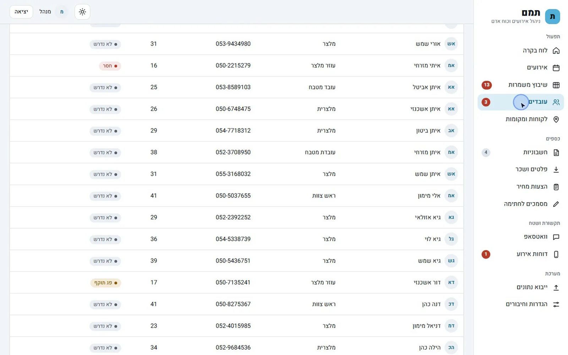The width and height of the screenshot is (568, 355).
Task: Click the avatar of דור אשכנזי
Action: [451, 282]
